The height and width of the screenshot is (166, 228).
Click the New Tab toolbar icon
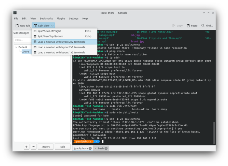(17, 25)
